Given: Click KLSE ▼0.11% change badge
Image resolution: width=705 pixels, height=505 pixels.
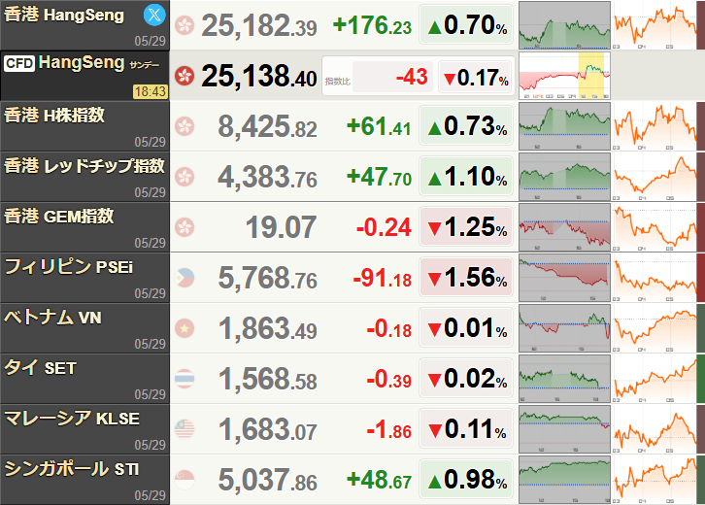Looking at the screenshot, I should 466,428.
